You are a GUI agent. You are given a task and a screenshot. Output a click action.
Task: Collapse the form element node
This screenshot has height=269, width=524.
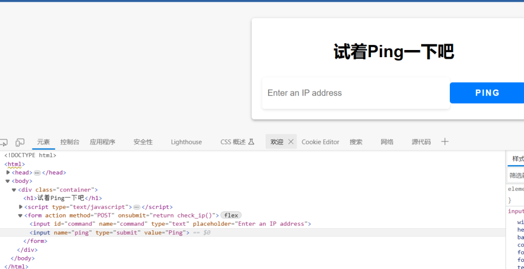coord(20,215)
